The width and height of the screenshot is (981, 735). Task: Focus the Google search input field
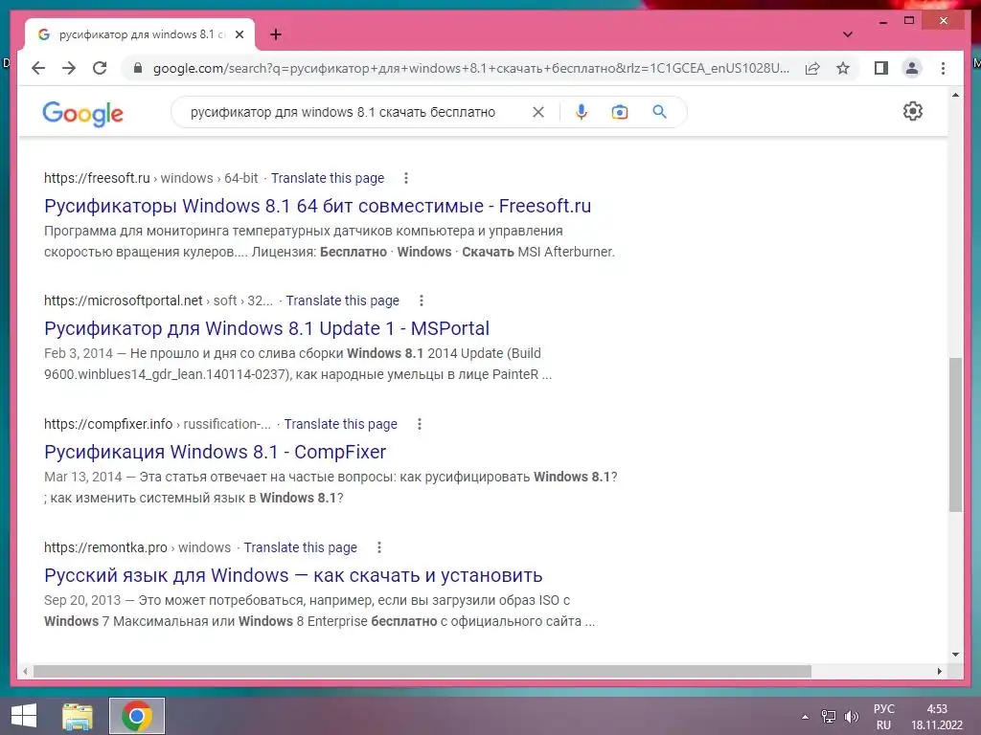coord(343,112)
